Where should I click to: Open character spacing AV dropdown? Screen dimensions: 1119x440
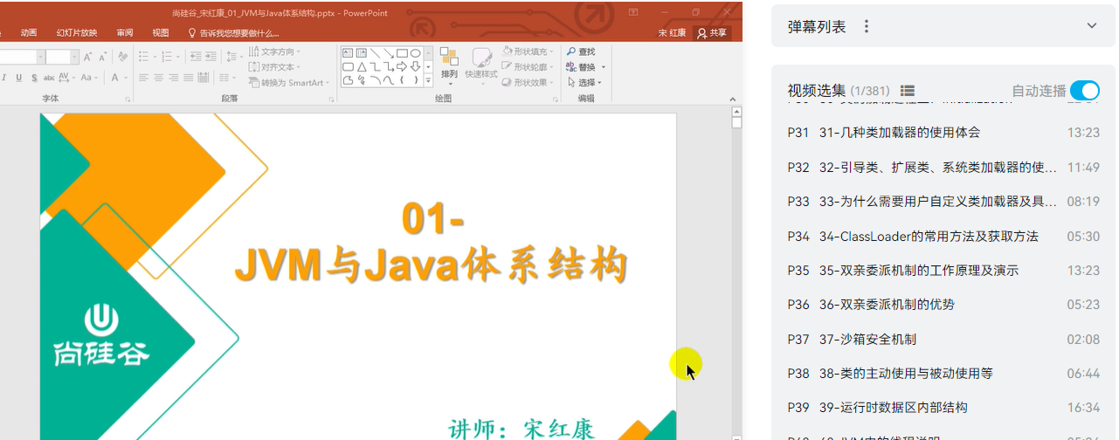click(66, 78)
